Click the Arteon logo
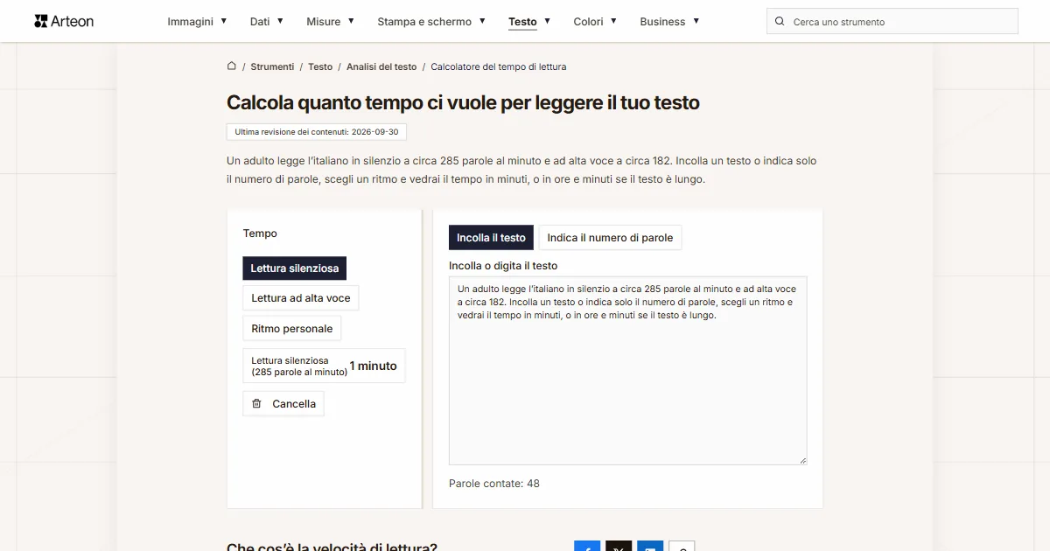 (64, 21)
